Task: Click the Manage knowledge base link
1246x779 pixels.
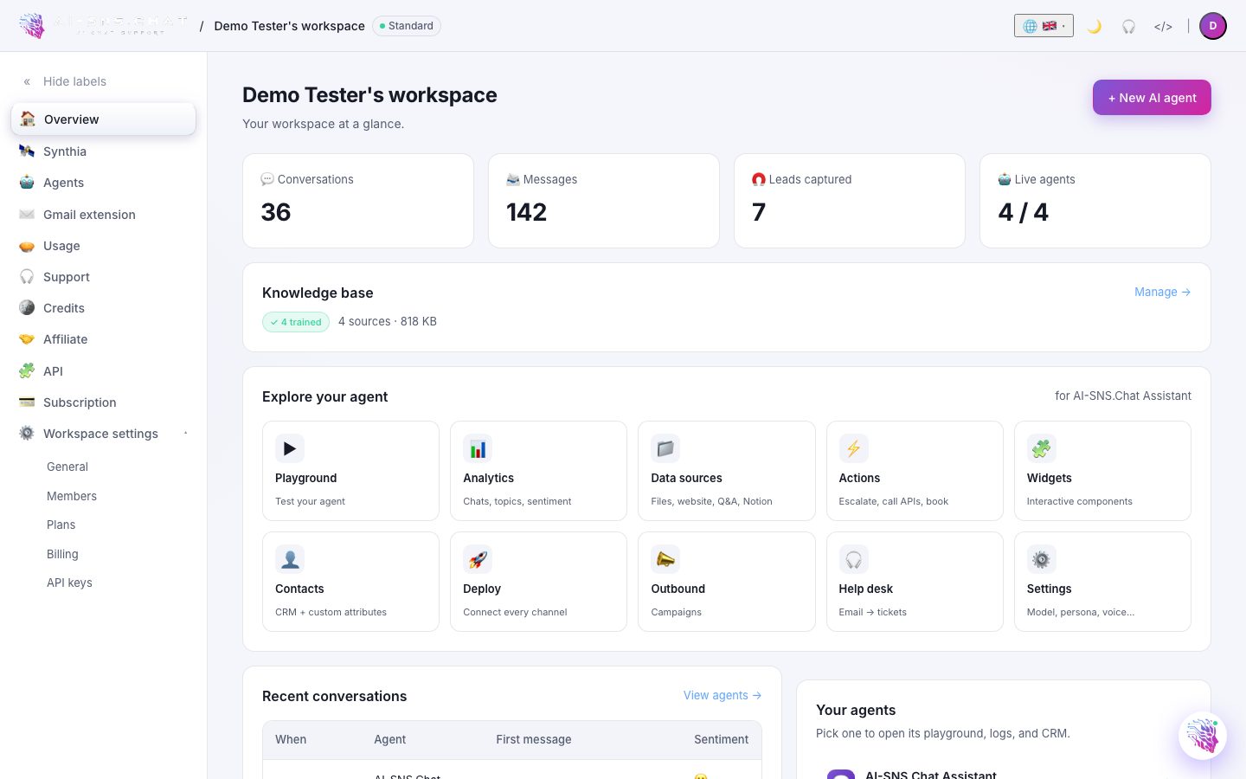Action: point(1162,293)
